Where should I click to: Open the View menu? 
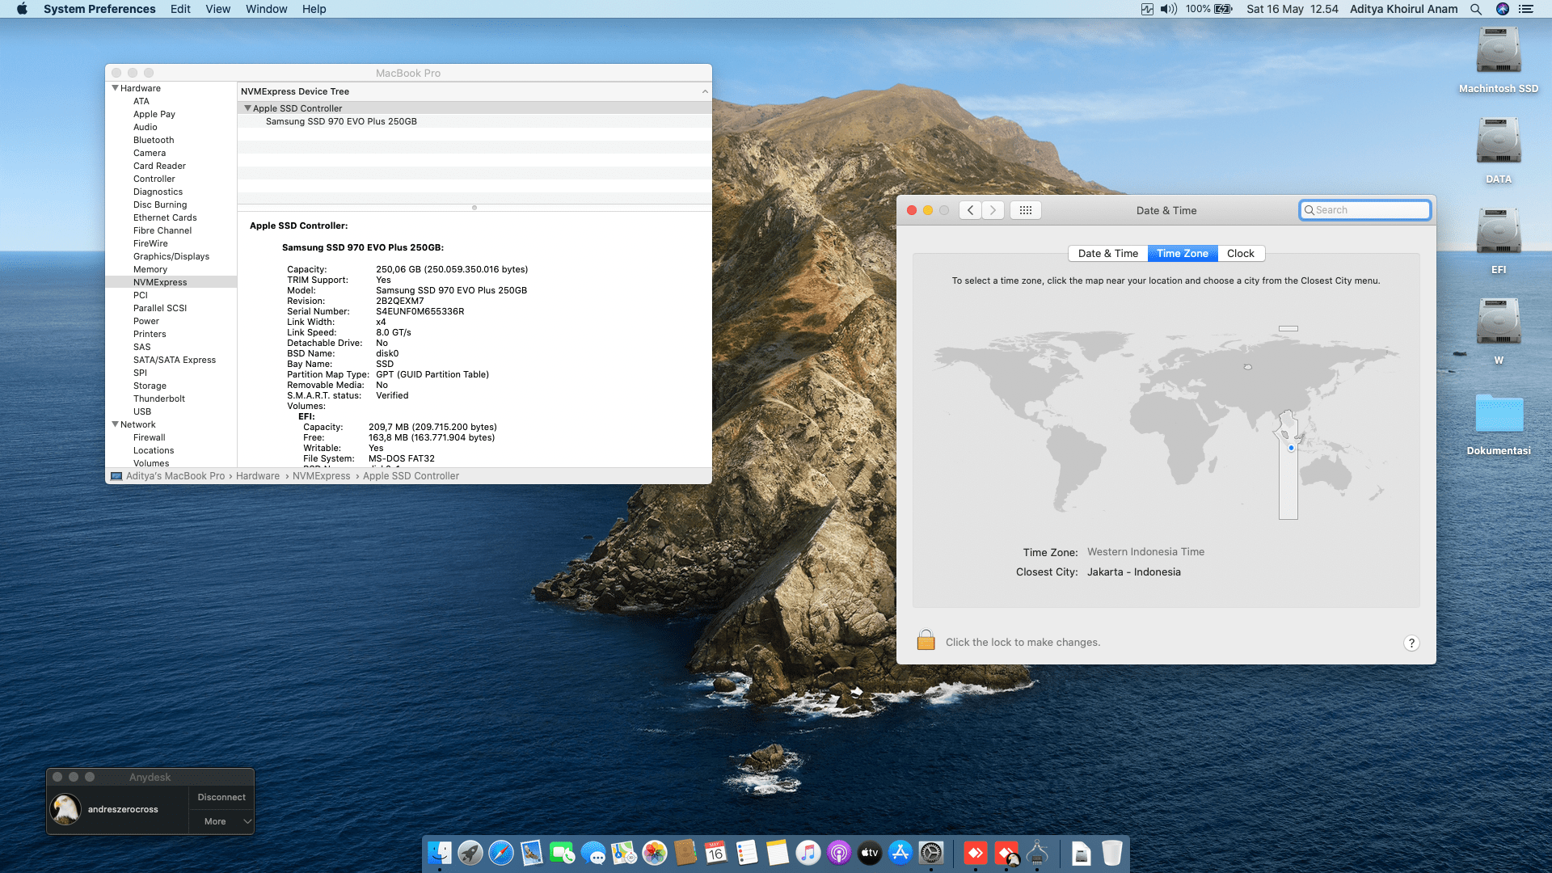click(217, 9)
